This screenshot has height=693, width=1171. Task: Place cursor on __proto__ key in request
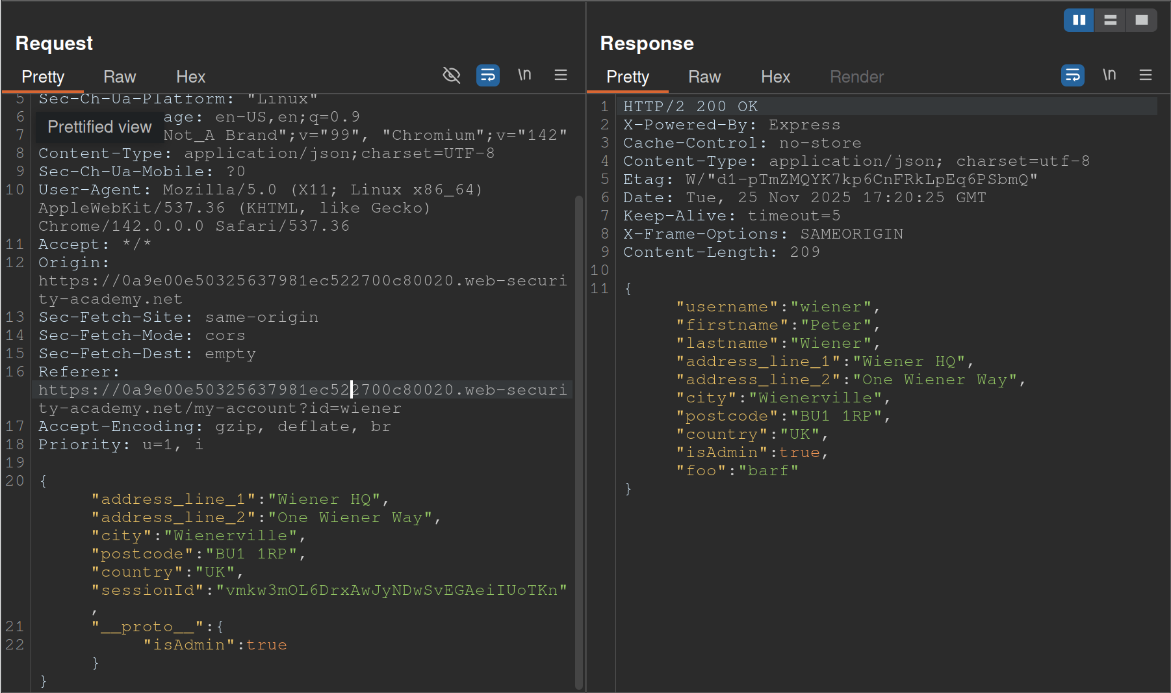(148, 627)
